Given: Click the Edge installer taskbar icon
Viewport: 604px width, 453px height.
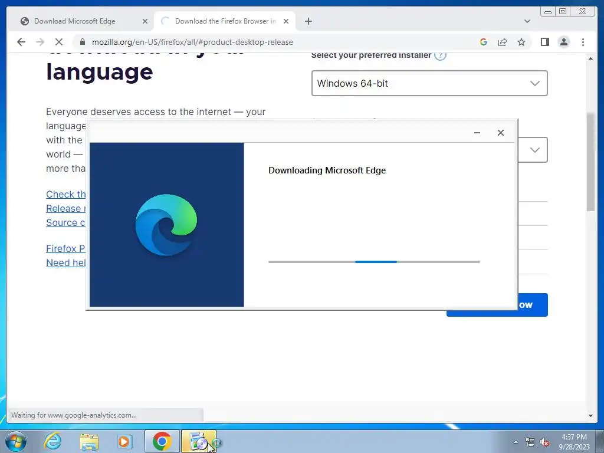Looking at the screenshot, I should [x=199, y=441].
